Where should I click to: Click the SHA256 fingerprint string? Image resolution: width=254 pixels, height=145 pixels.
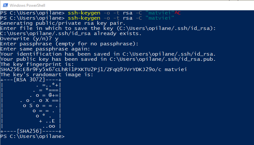[x=81, y=69]
